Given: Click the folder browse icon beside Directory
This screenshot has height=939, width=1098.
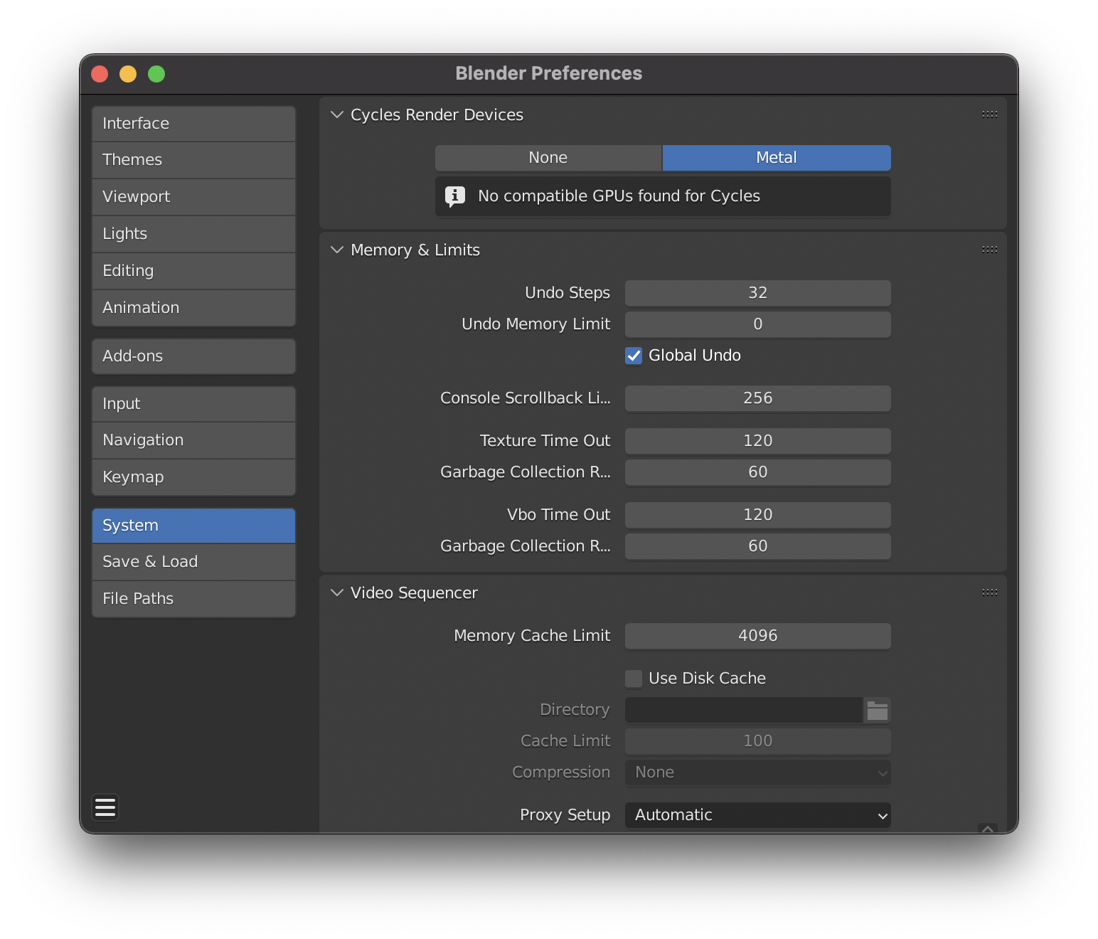Looking at the screenshot, I should pyautogui.click(x=878, y=710).
